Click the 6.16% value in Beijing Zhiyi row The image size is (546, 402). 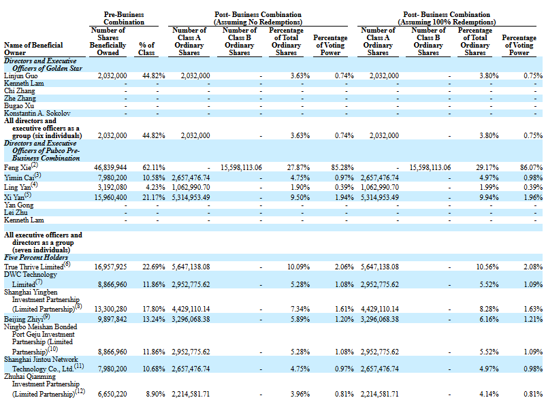[489, 319]
